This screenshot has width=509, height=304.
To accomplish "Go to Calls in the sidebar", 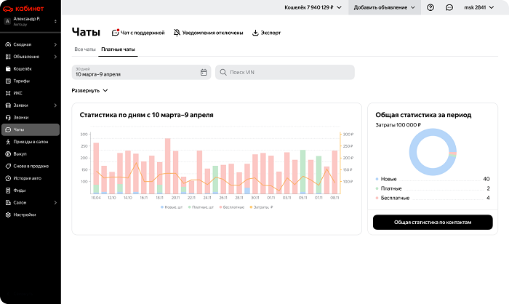I will (22, 117).
